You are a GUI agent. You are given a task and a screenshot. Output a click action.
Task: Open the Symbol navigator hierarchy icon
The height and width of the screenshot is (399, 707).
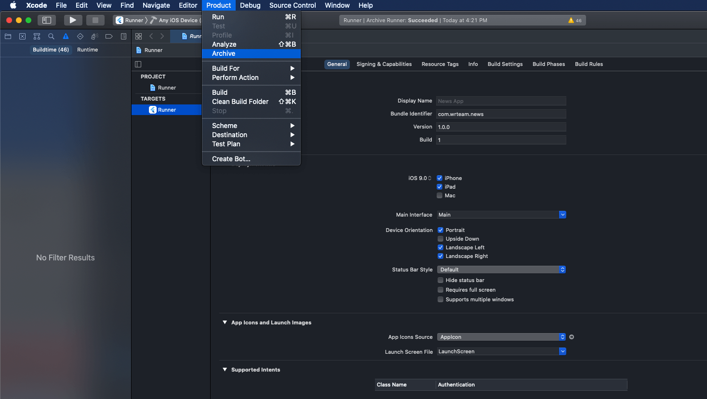click(x=37, y=37)
